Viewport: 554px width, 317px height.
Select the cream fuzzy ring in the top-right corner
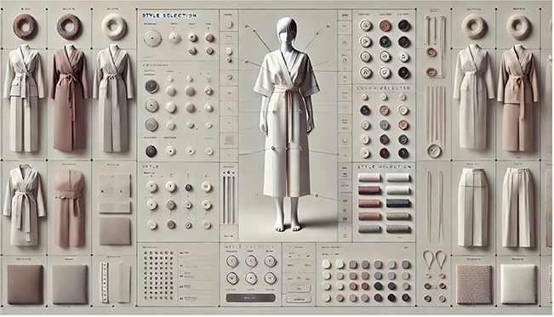pyautogui.click(x=518, y=26)
